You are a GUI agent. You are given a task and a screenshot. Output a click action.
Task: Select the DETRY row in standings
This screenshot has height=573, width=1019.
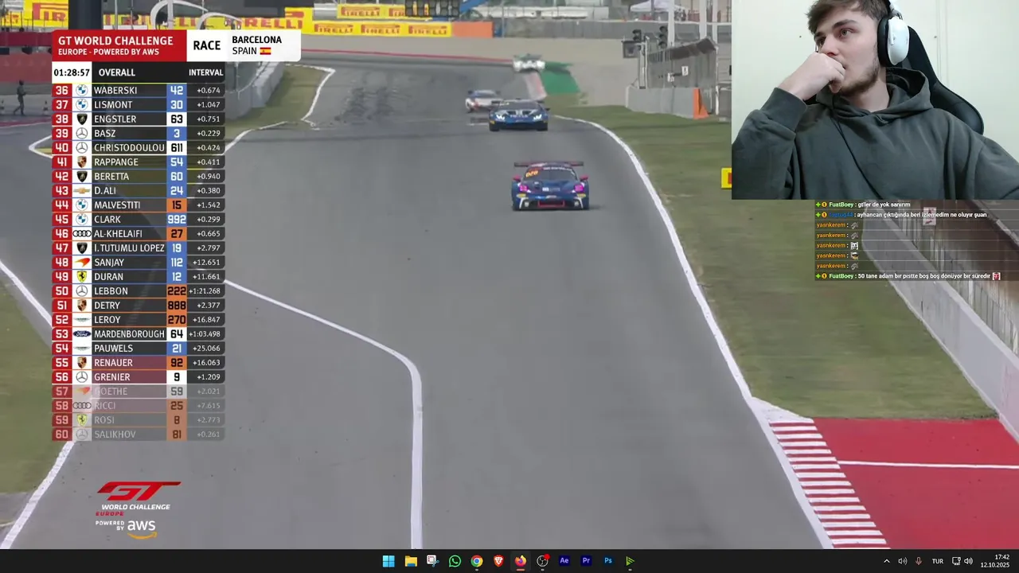tap(139, 305)
